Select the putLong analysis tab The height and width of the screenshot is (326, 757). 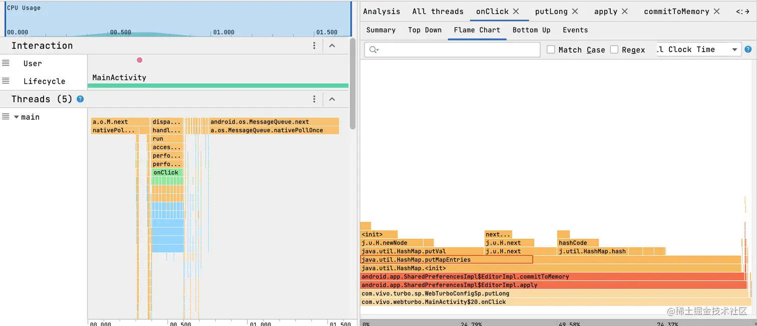point(551,12)
